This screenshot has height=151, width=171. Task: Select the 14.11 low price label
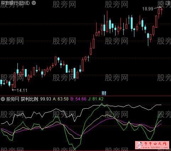[x=22, y=90]
